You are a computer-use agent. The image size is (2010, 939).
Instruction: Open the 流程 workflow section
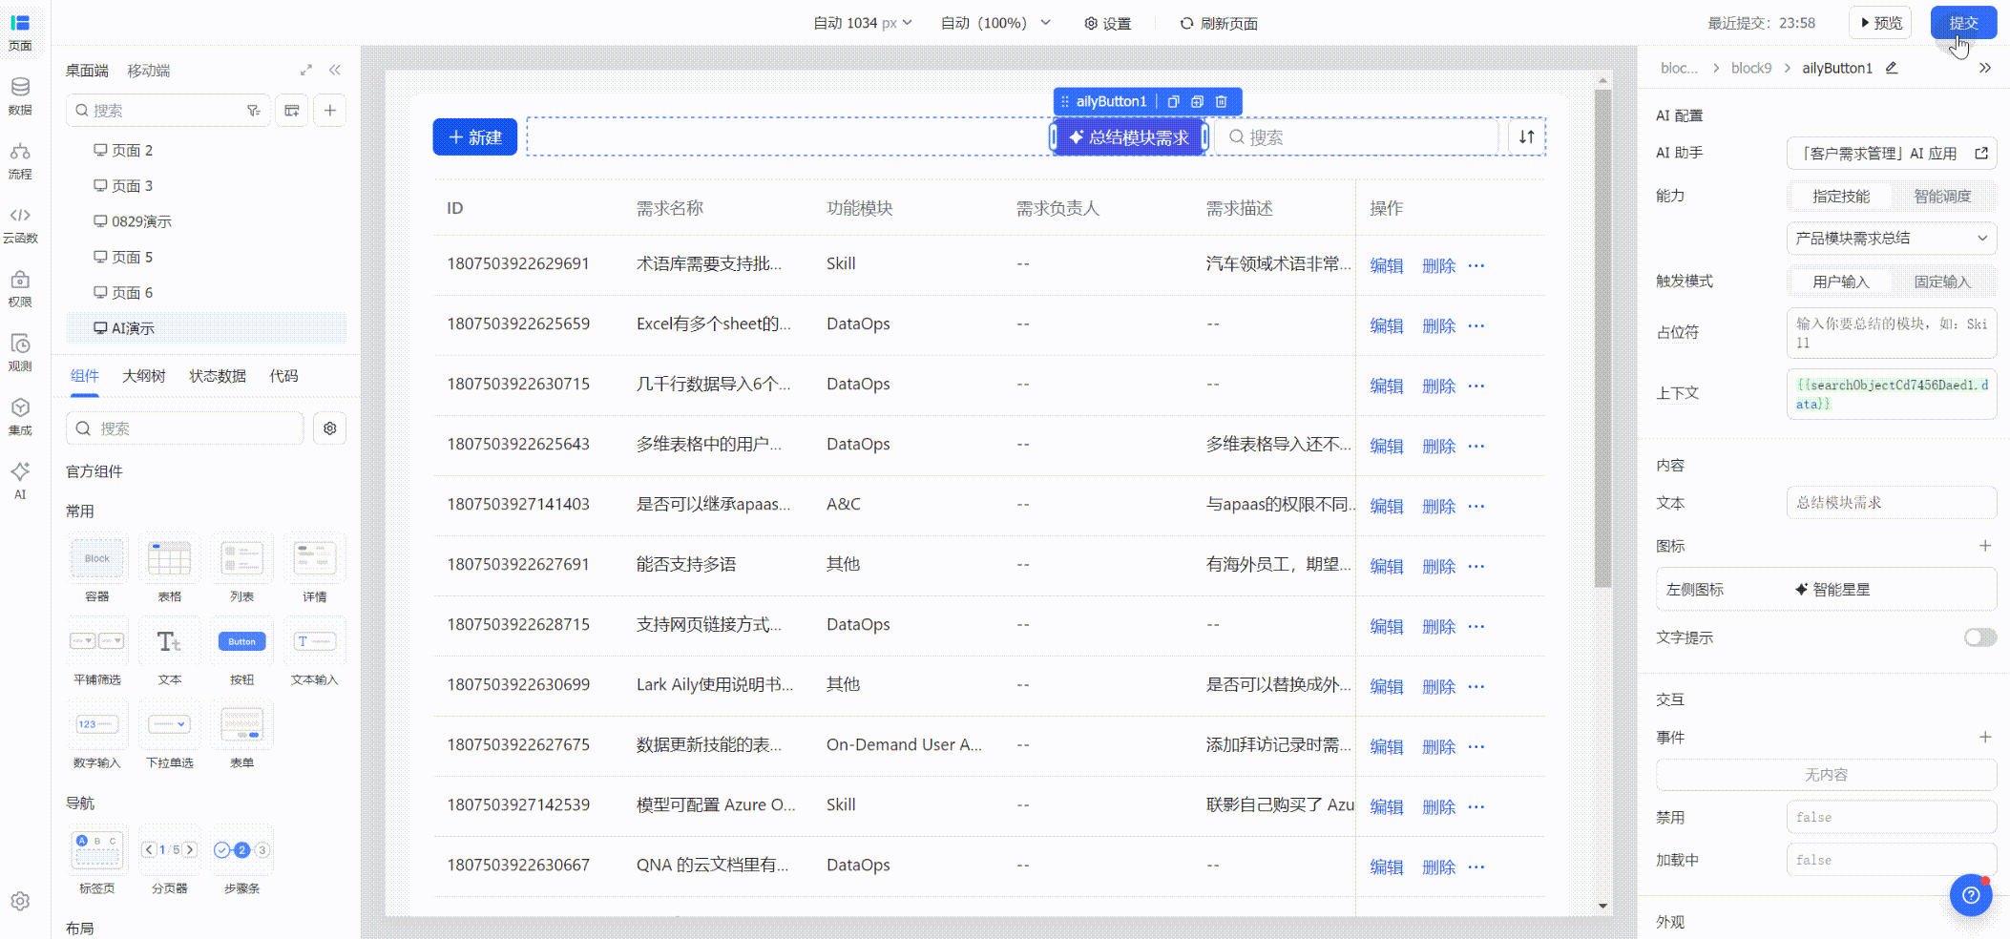20,160
